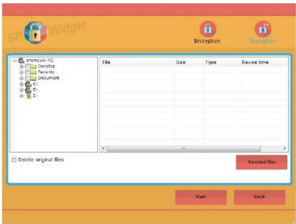Enable Delete original files checkbox

click(13, 160)
